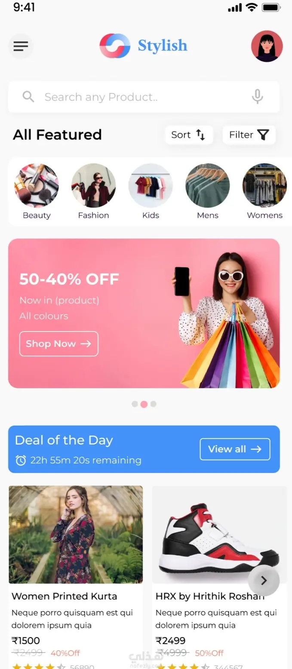The image size is (292, 669).
Task: Open the Fashion category
Action: [x=93, y=192]
